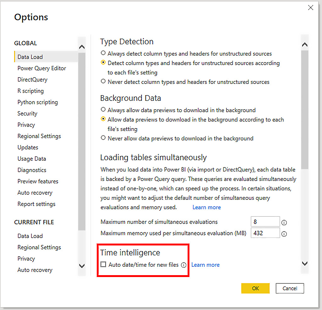Open Power Query Editor settings

(x=42, y=68)
